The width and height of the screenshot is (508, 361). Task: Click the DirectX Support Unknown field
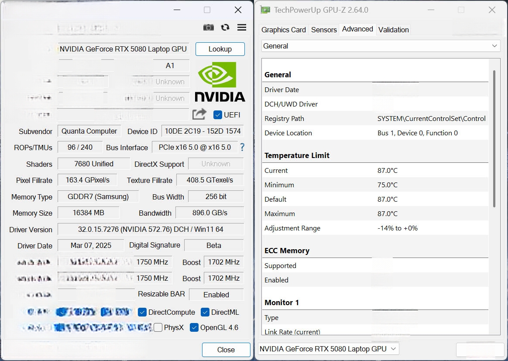[x=216, y=164]
